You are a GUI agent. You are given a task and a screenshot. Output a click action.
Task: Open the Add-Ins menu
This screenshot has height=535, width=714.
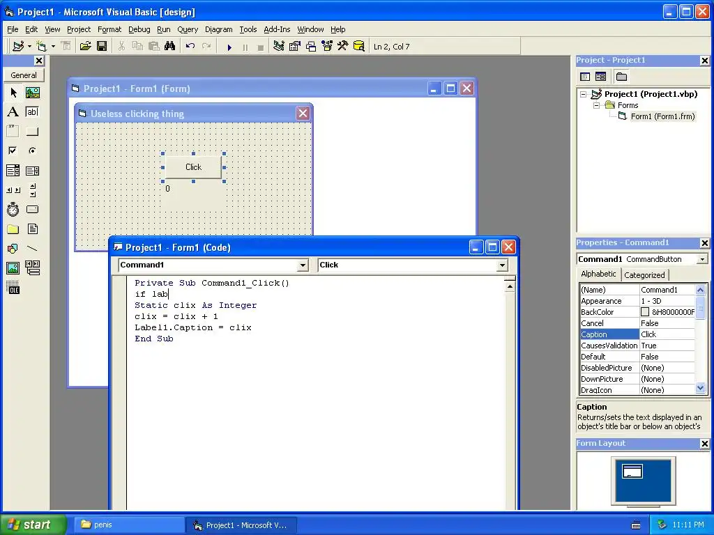click(277, 29)
